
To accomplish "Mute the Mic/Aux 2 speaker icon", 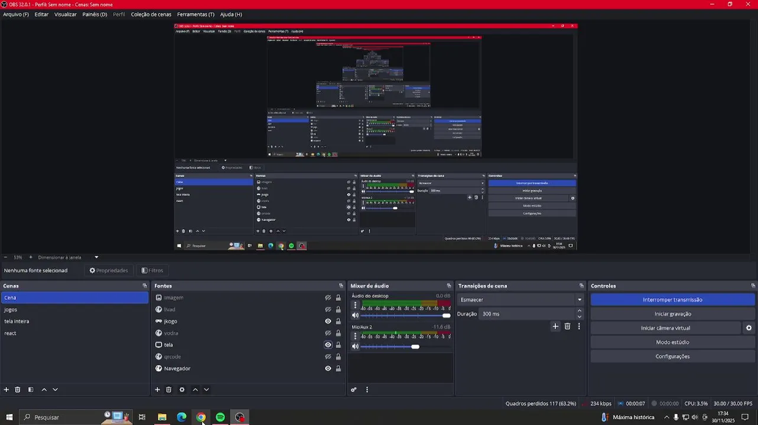I will tap(355, 346).
